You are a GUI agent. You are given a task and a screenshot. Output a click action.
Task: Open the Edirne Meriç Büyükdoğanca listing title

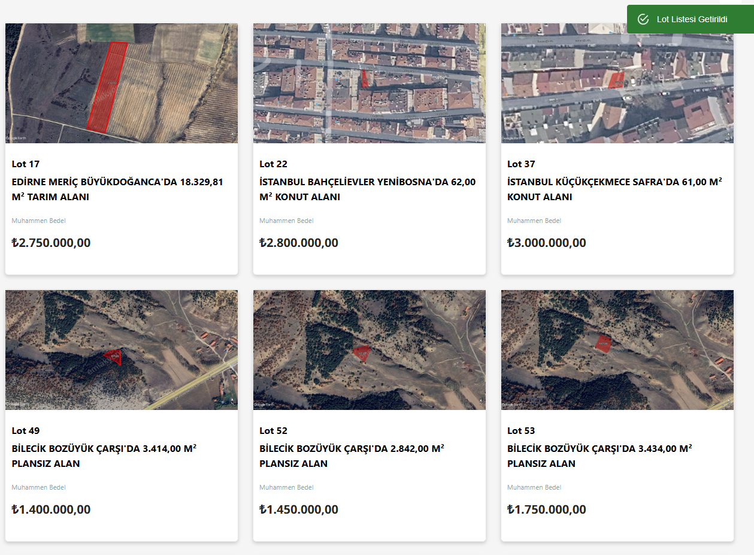coord(117,189)
